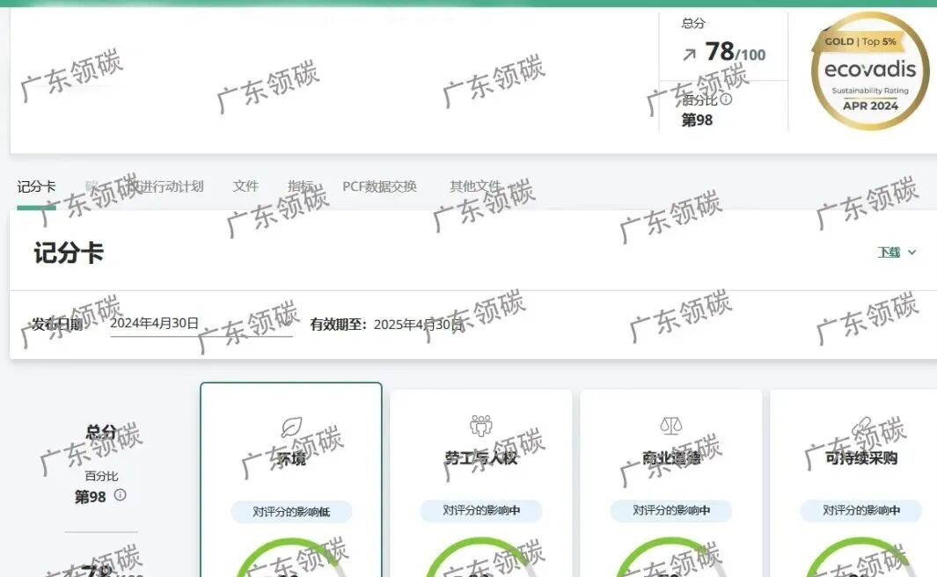Select the 商业道德 scales icon

[x=670, y=425]
